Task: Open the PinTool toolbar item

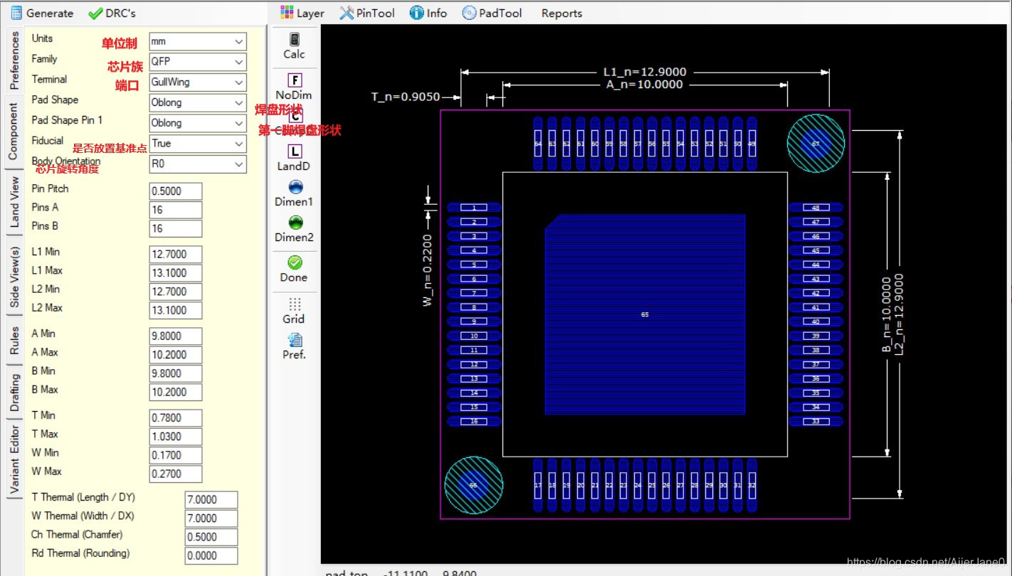Action: pos(367,13)
